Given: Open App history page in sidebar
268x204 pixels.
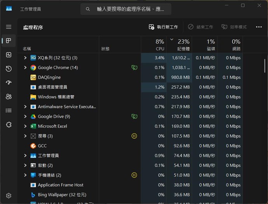Looking at the screenshot, I should point(9,69).
